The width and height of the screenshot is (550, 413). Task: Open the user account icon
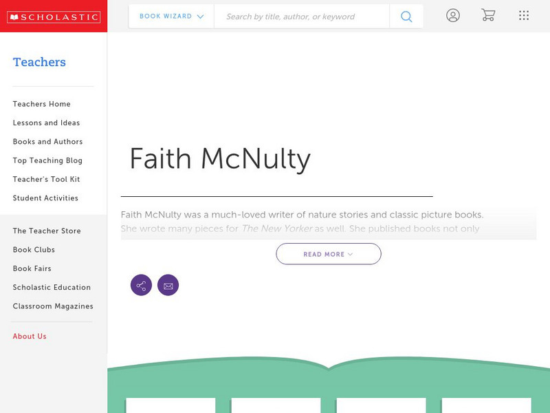tap(453, 15)
